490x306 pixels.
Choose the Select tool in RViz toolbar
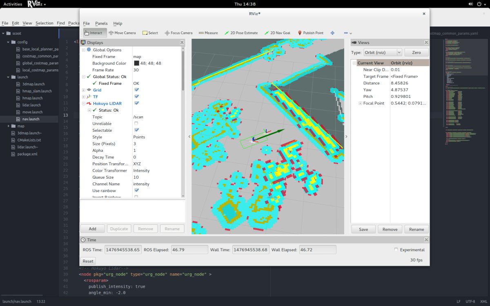pyautogui.click(x=150, y=33)
